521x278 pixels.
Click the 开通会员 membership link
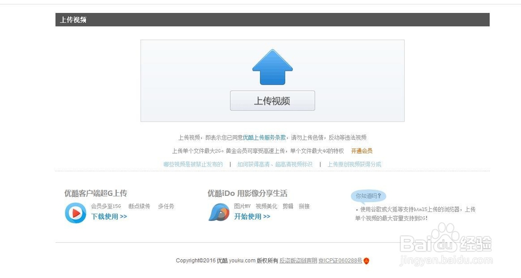point(362,151)
